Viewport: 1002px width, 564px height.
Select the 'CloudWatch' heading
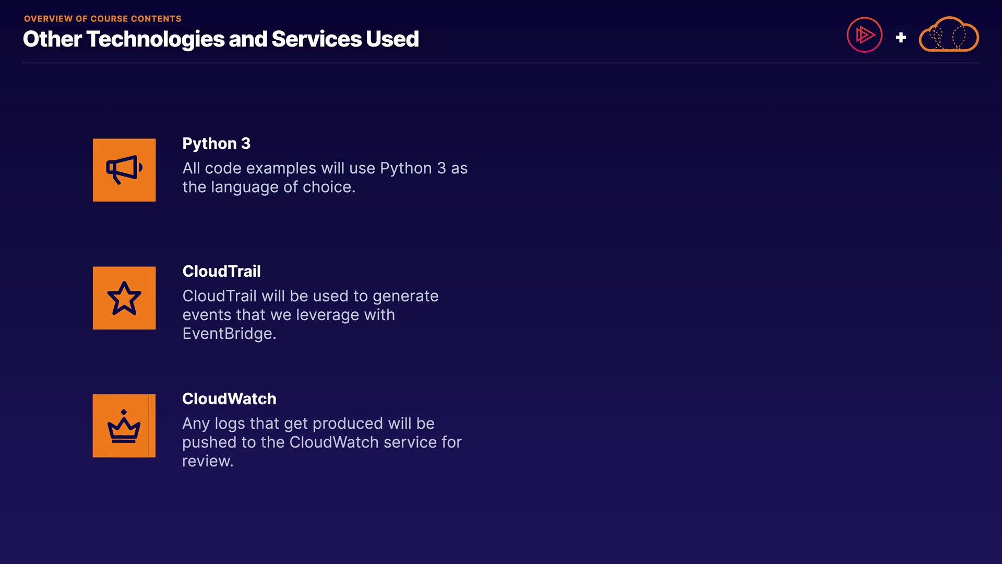[x=229, y=399]
